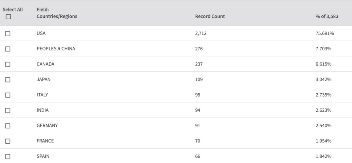Check the SPAIN checkbox

(7, 156)
